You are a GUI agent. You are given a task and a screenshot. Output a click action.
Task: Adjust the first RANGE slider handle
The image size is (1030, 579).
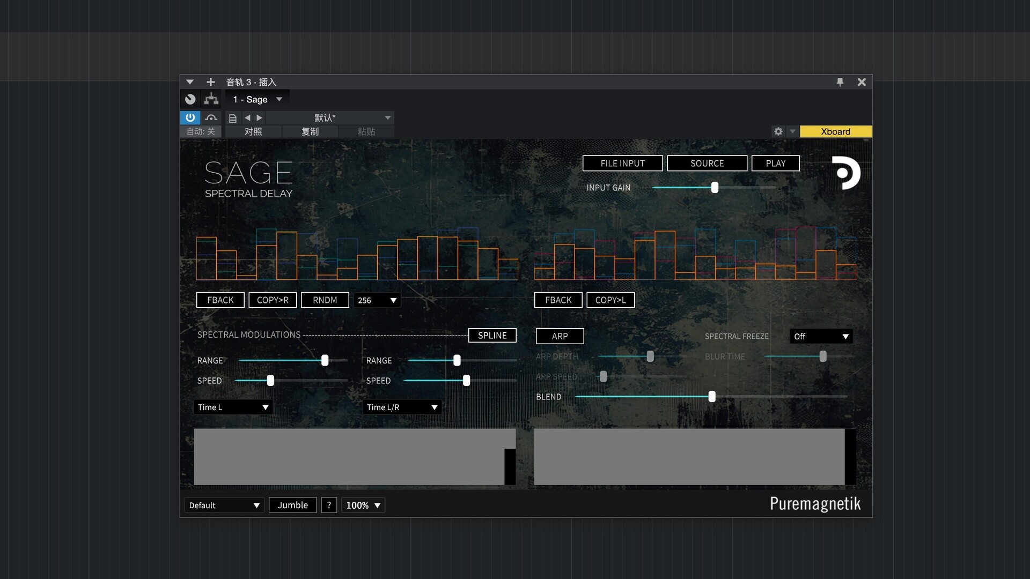click(x=325, y=360)
